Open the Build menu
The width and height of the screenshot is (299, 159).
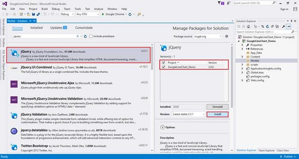tap(45, 9)
